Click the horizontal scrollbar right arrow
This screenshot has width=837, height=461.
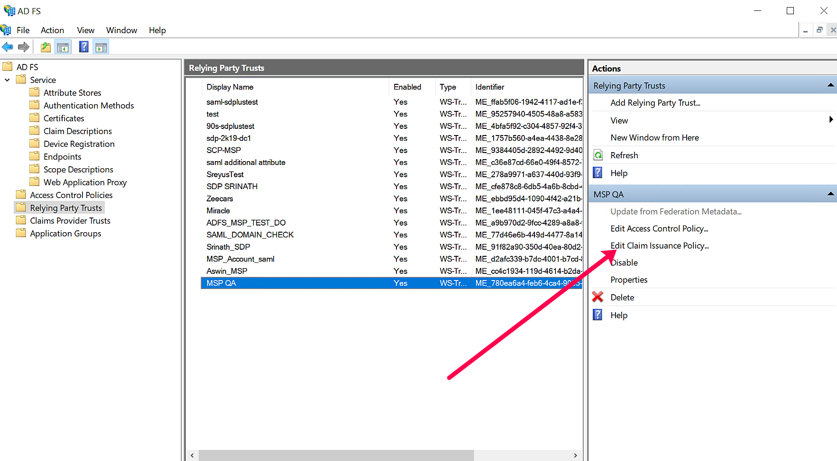point(575,455)
